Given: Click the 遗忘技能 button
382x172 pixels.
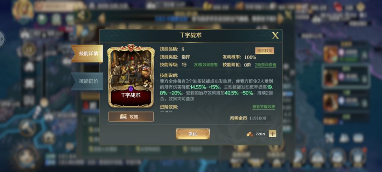Looking at the screenshot, I should click(265, 51).
